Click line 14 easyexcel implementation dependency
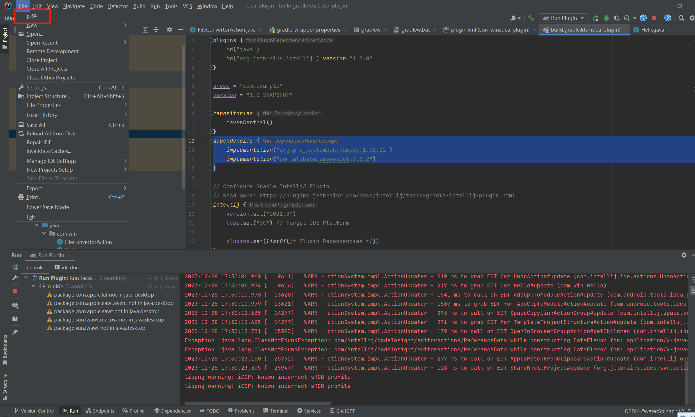Image resolution: width=695 pixels, height=417 pixels. [x=301, y=159]
